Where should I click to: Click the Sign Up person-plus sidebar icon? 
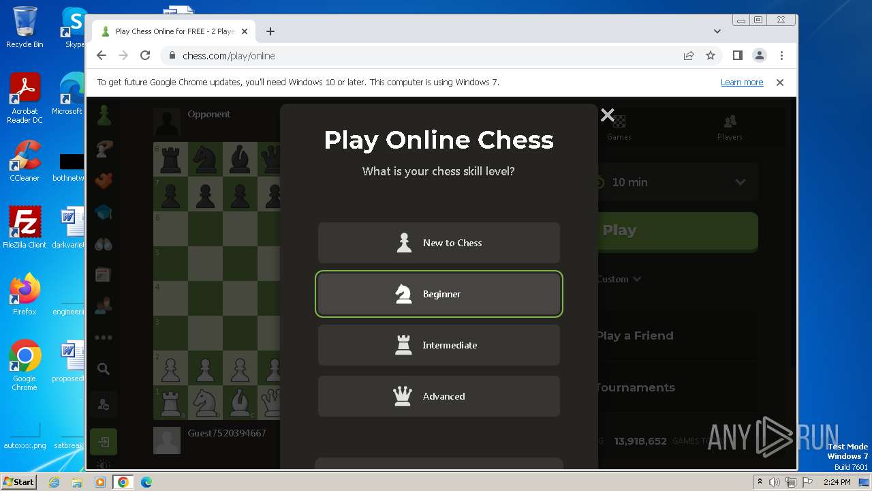[104, 406]
